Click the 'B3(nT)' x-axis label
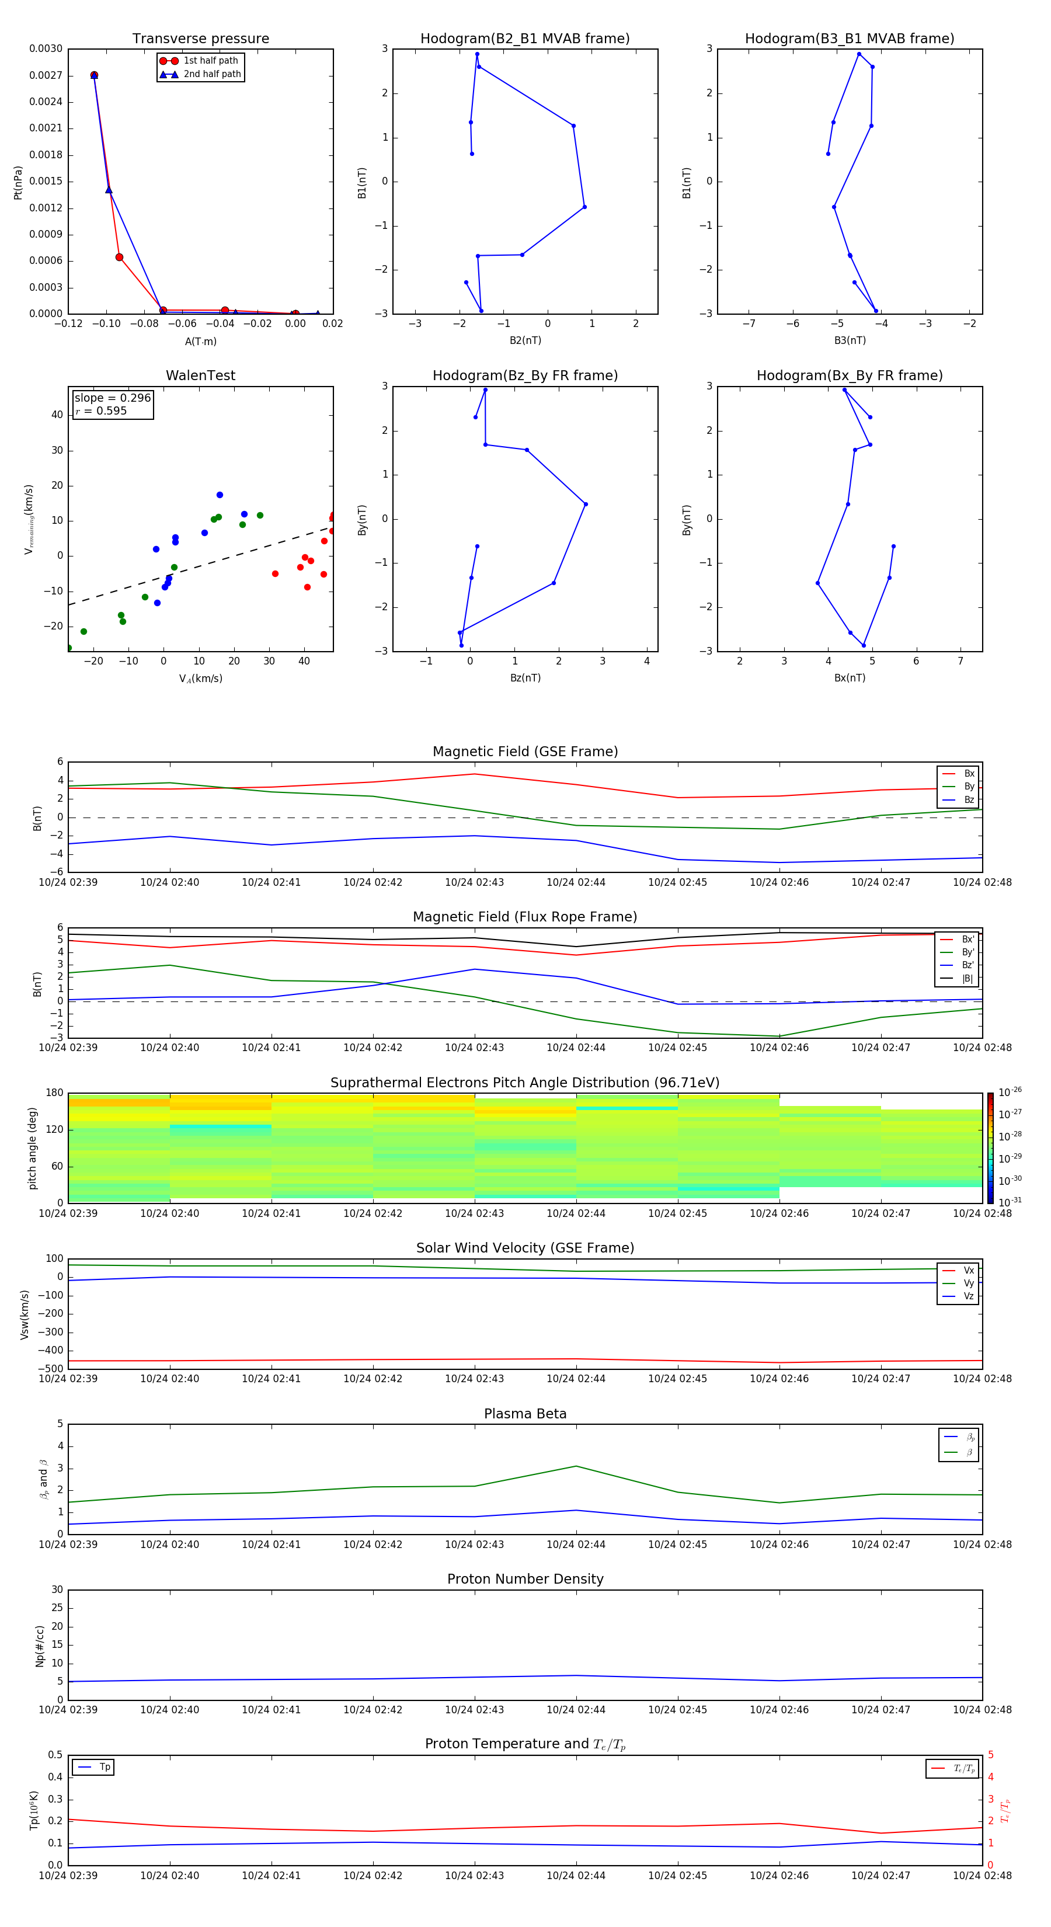The width and height of the screenshot is (1051, 1927). 850,340
